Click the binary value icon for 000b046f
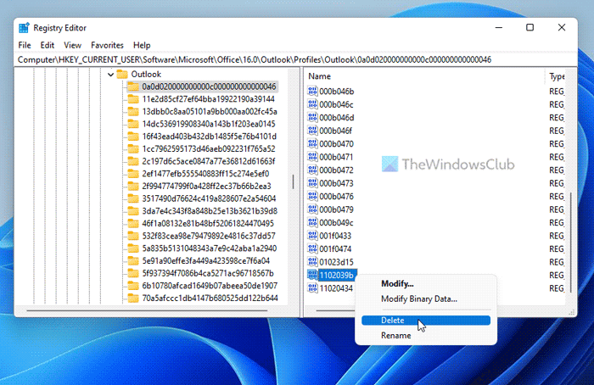The image size is (594, 385). pos(312,131)
